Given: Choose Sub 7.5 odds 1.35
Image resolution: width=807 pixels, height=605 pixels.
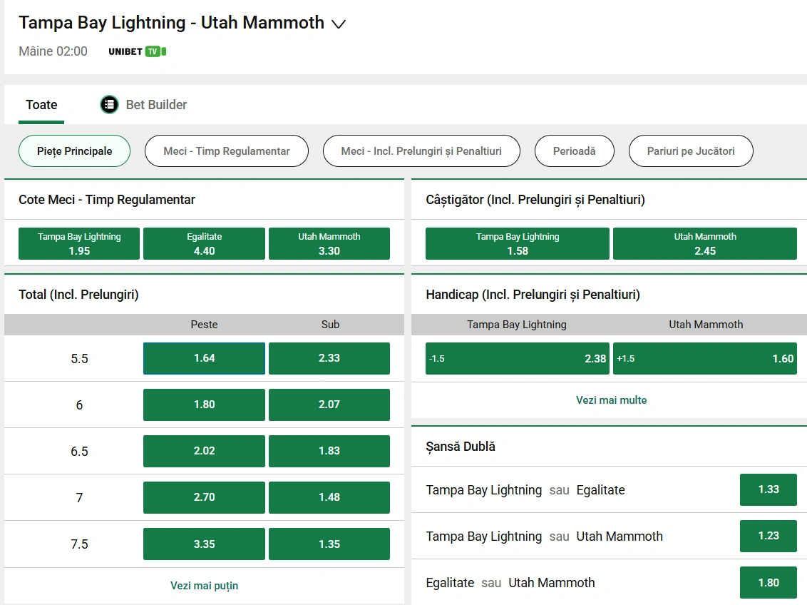Looking at the screenshot, I should click(329, 544).
